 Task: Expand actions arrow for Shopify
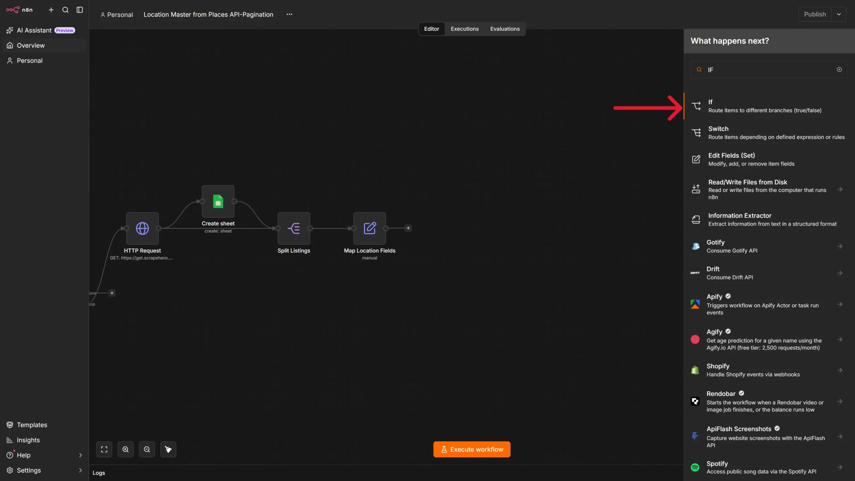coord(840,370)
